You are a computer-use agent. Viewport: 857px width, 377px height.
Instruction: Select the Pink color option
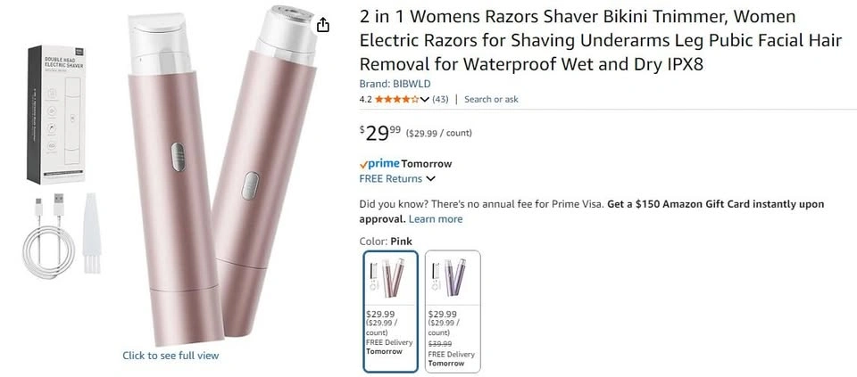coord(391,311)
